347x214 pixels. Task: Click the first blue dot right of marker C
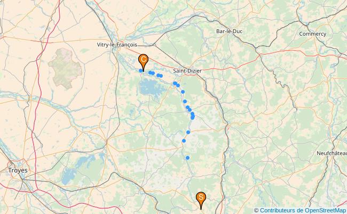(150, 72)
